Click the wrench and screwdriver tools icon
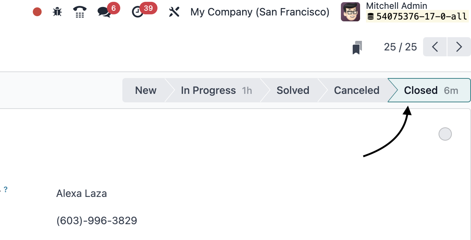This screenshot has height=240, width=471. point(174,12)
